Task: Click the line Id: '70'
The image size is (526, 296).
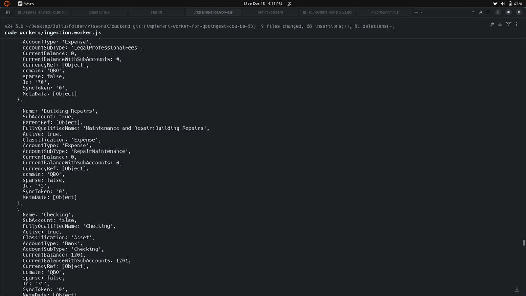Action: [36, 82]
